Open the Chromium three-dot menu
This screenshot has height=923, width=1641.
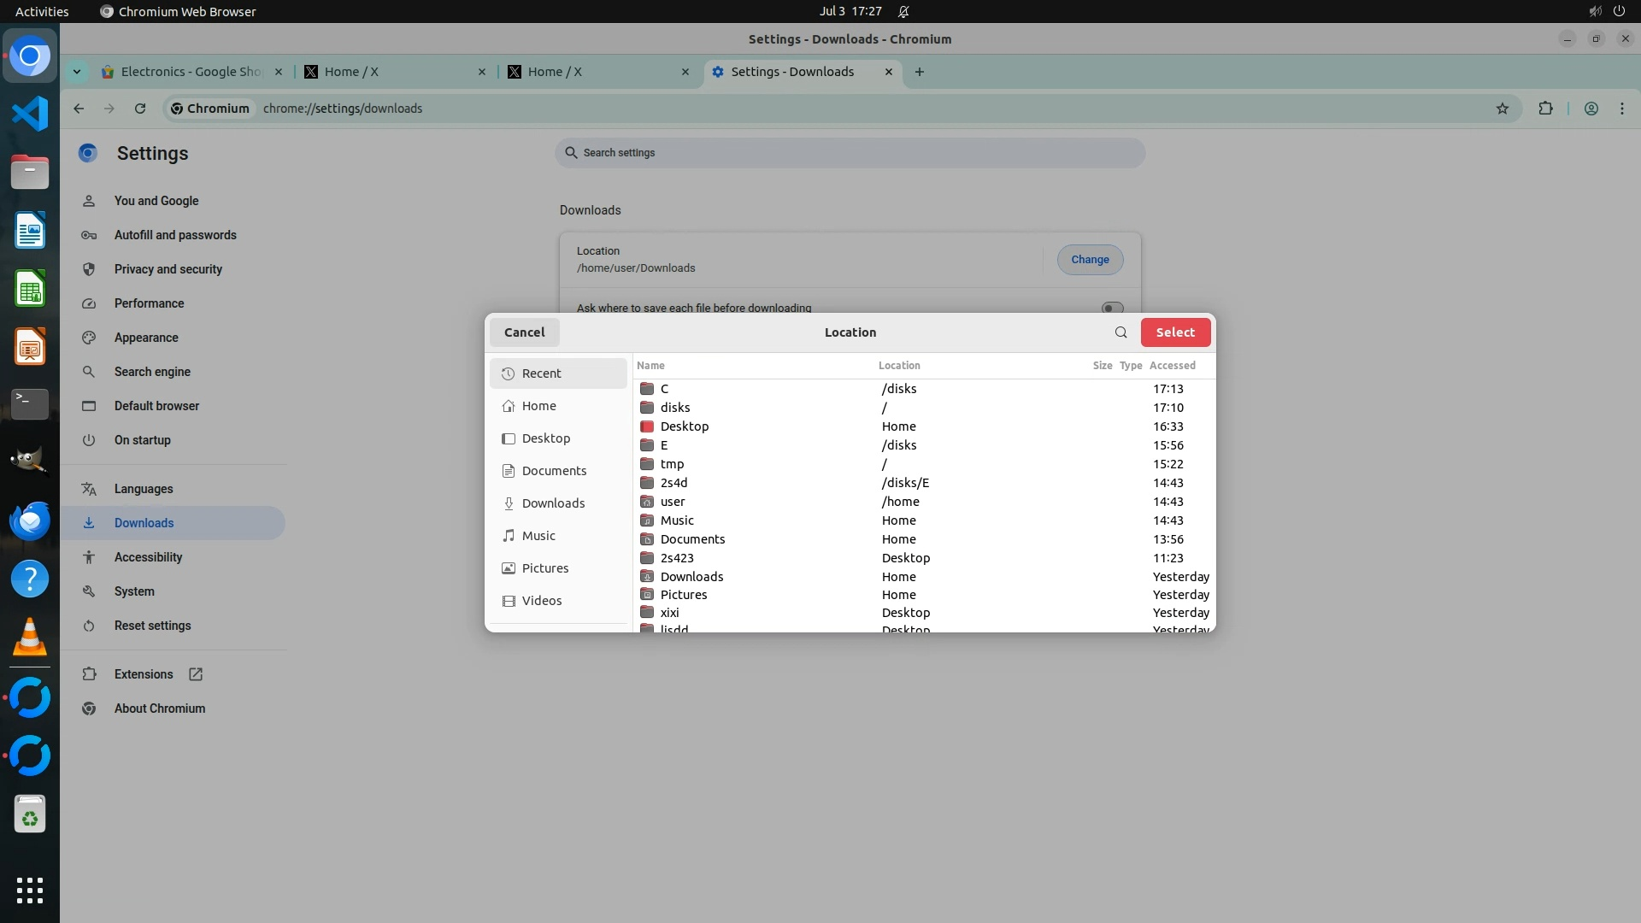point(1621,109)
